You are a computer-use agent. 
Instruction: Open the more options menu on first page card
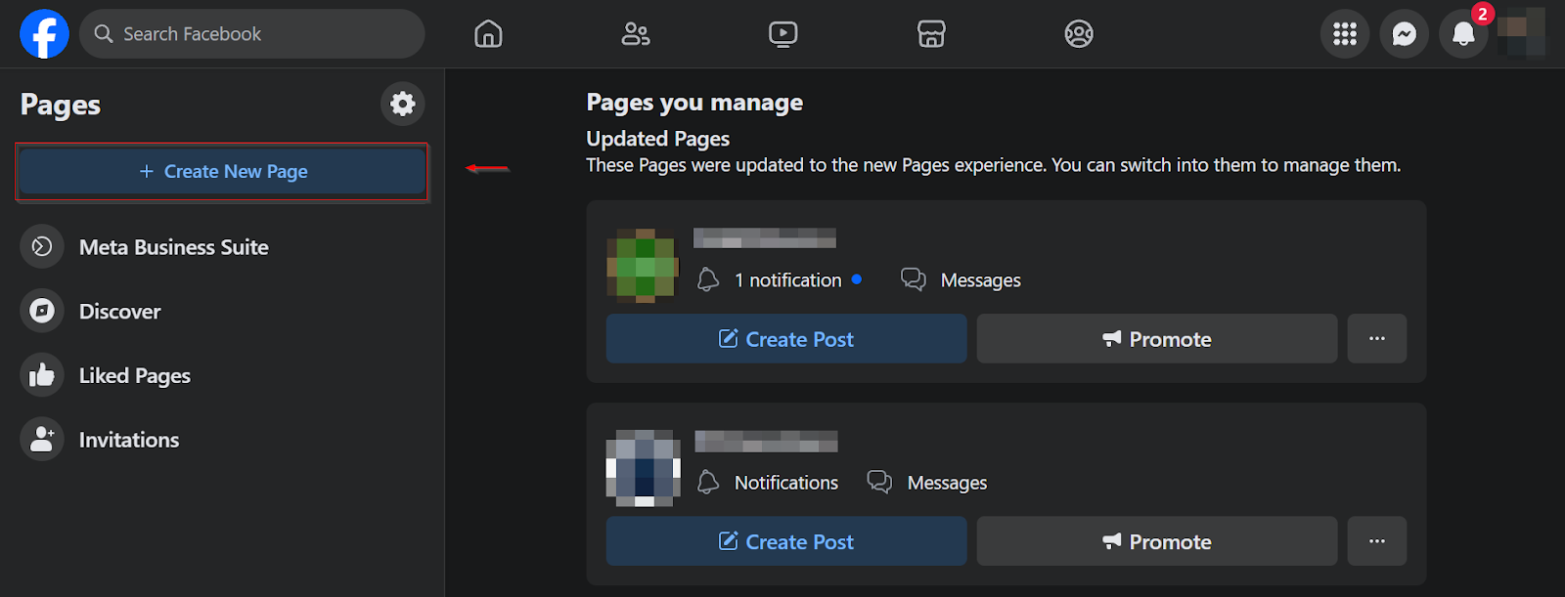(x=1377, y=339)
